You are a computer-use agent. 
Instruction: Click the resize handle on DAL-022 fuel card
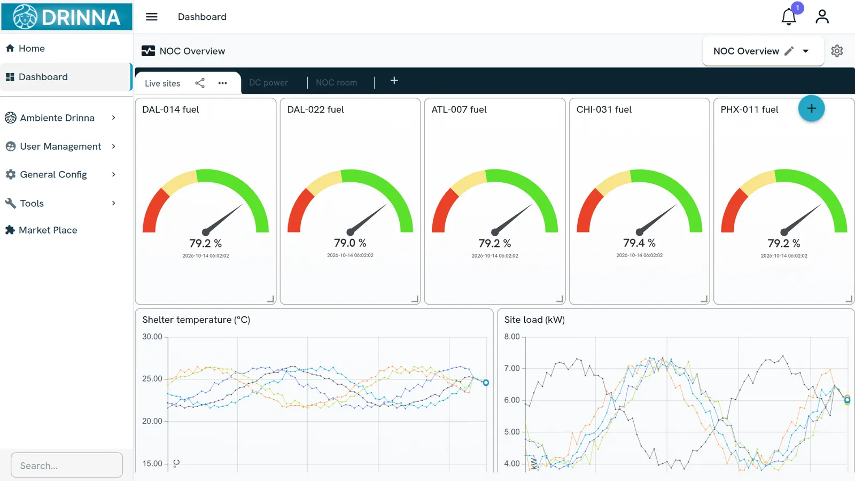[415, 299]
